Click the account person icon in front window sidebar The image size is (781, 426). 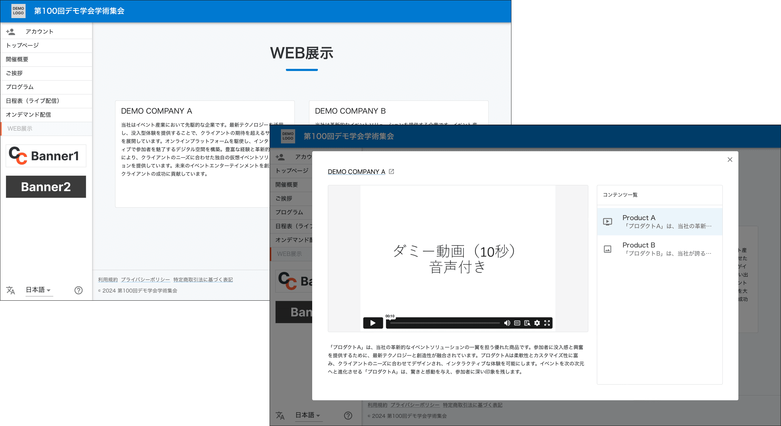point(280,157)
